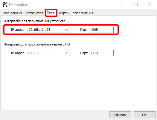Screen dimensions: 157x120
Task: Expand the 192.168.10.173 IP-адрес dropdown arrow
Action: (67, 30)
